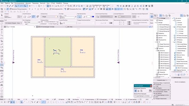Open the 'Общие' zone category dropdown
The image size is (189, 106).
tap(49, 17)
